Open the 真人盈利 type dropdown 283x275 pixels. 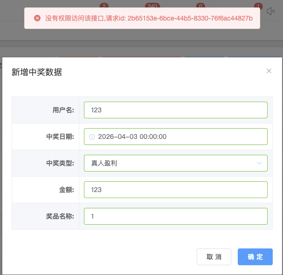(176, 163)
